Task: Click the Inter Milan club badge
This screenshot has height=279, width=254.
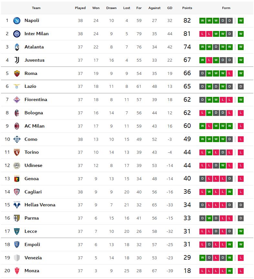Action: point(17,34)
